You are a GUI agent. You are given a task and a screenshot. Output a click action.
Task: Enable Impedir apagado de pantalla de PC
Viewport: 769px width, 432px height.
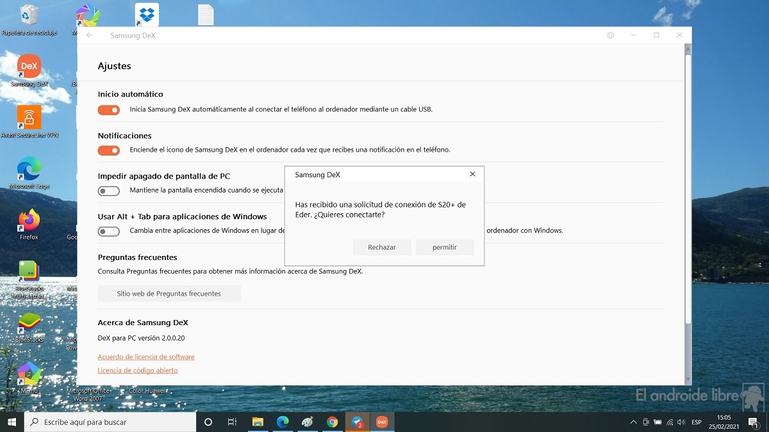tap(109, 191)
